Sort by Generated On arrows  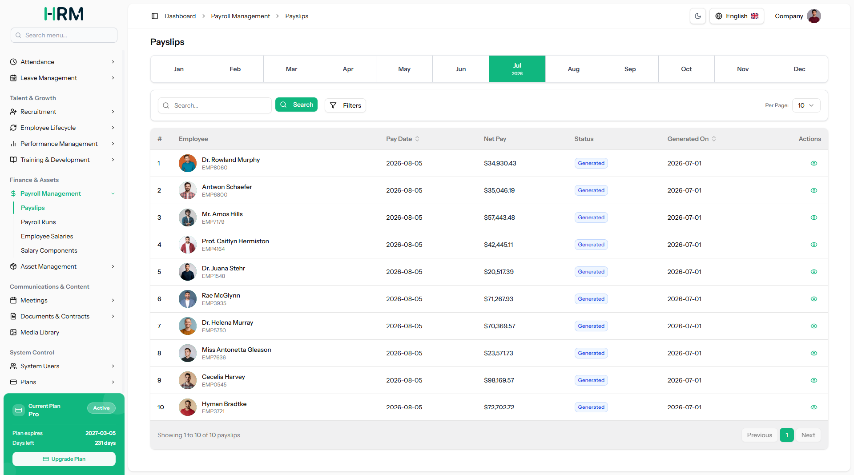point(714,139)
